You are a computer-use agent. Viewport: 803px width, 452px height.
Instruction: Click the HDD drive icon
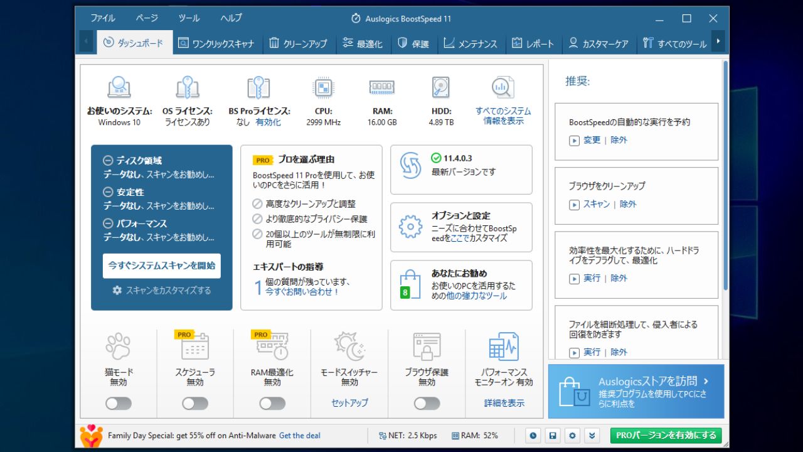(x=441, y=88)
